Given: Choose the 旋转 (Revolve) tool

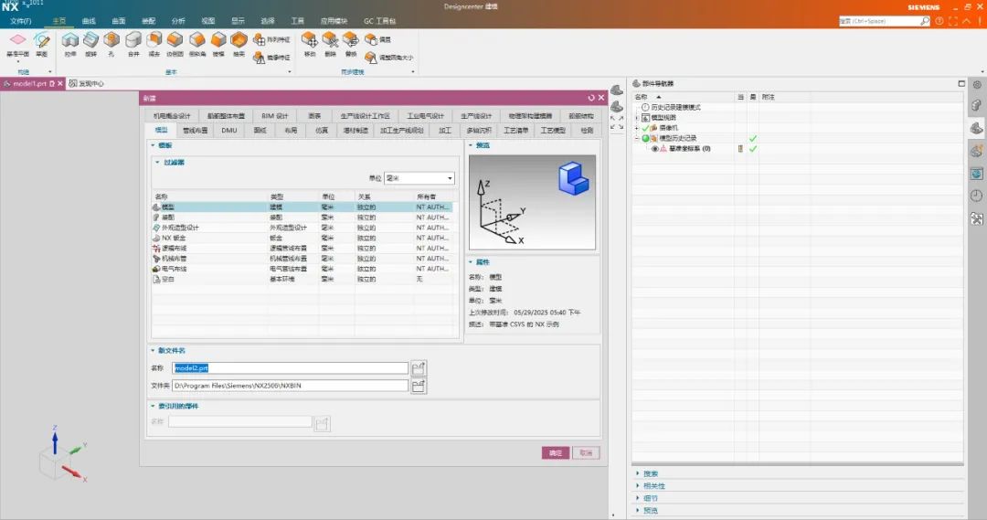Looking at the screenshot, I should tap(91, 45).
